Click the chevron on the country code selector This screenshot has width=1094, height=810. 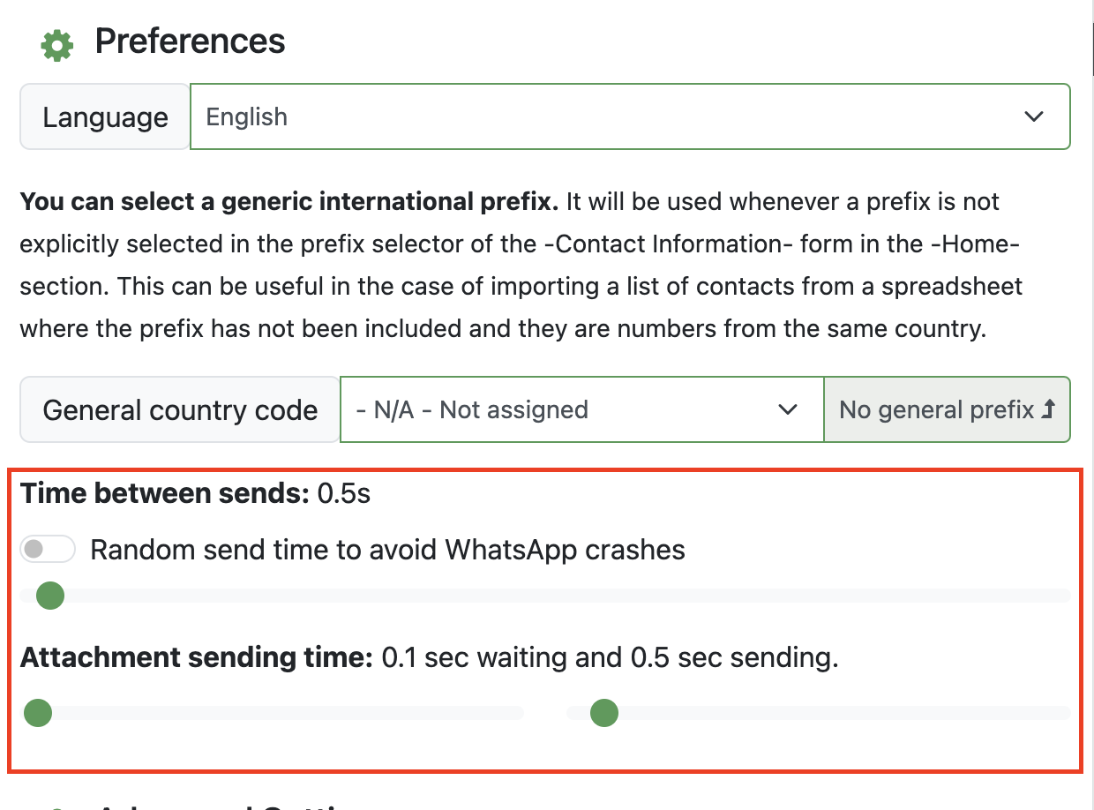788,409
